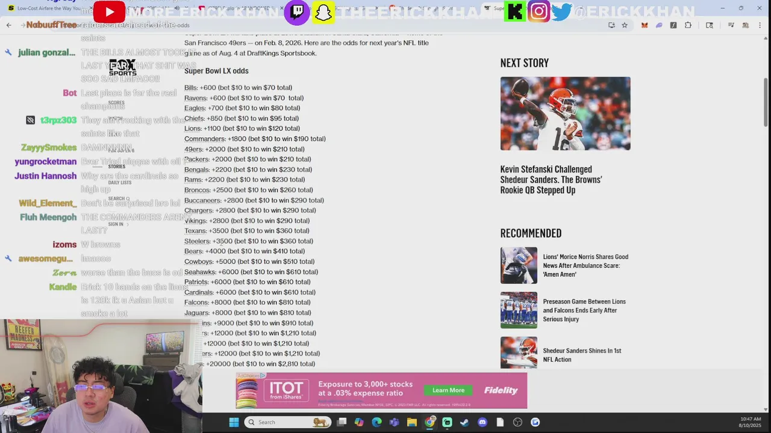
Task: Click the install app icon in address bar
Action: click(x=611, y=25)
